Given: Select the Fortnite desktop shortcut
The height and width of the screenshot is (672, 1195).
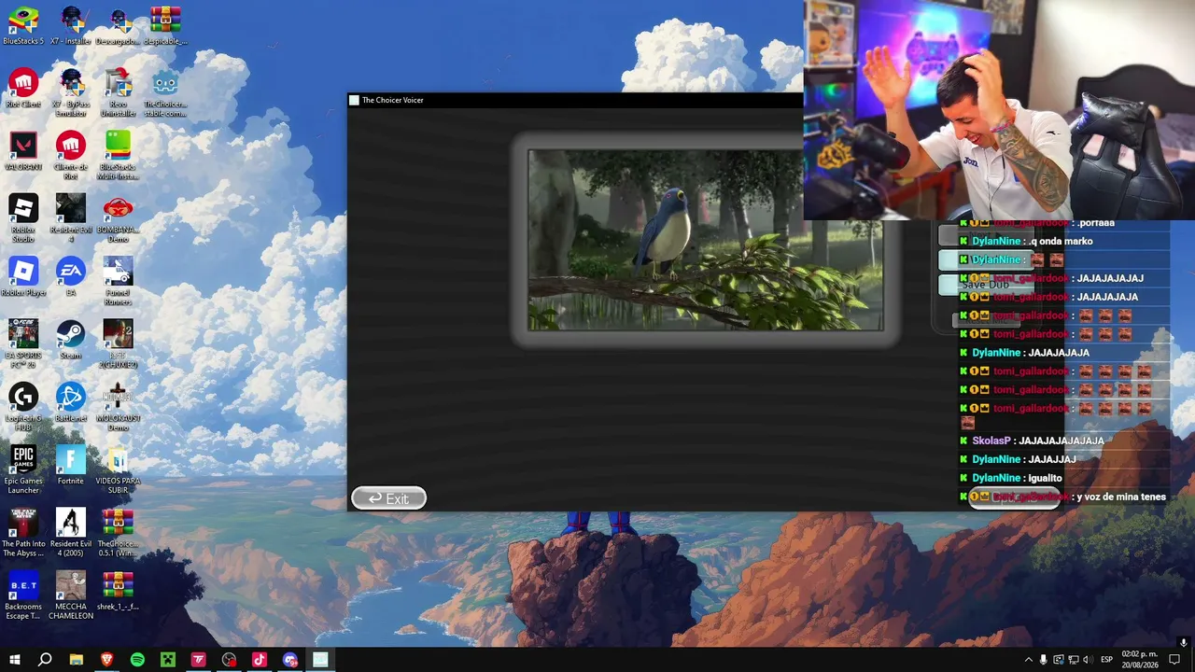Looking at the screenshot, I should click(x=71, y=464).
